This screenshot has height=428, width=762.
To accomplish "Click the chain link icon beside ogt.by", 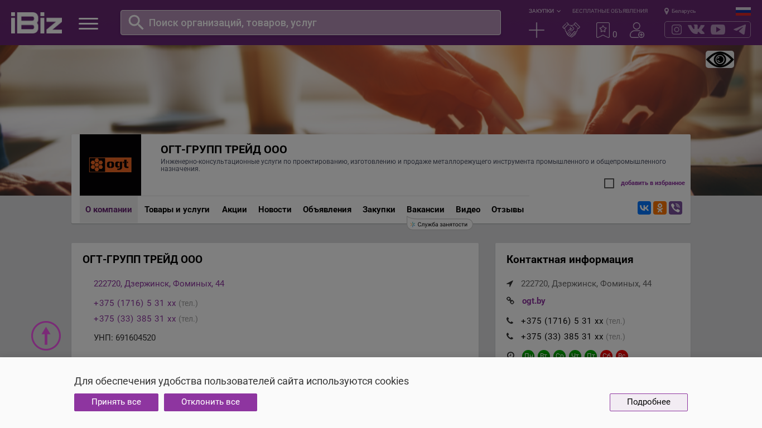I will point(510,301).
